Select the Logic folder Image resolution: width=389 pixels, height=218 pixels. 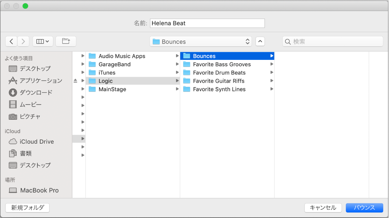[133, 81]
